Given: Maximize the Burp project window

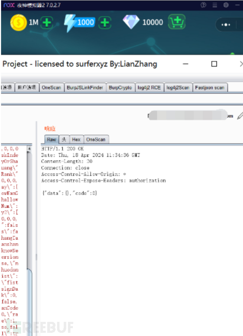Looking at the screenshot, I should pyautogui.click(x=214, y=64).
